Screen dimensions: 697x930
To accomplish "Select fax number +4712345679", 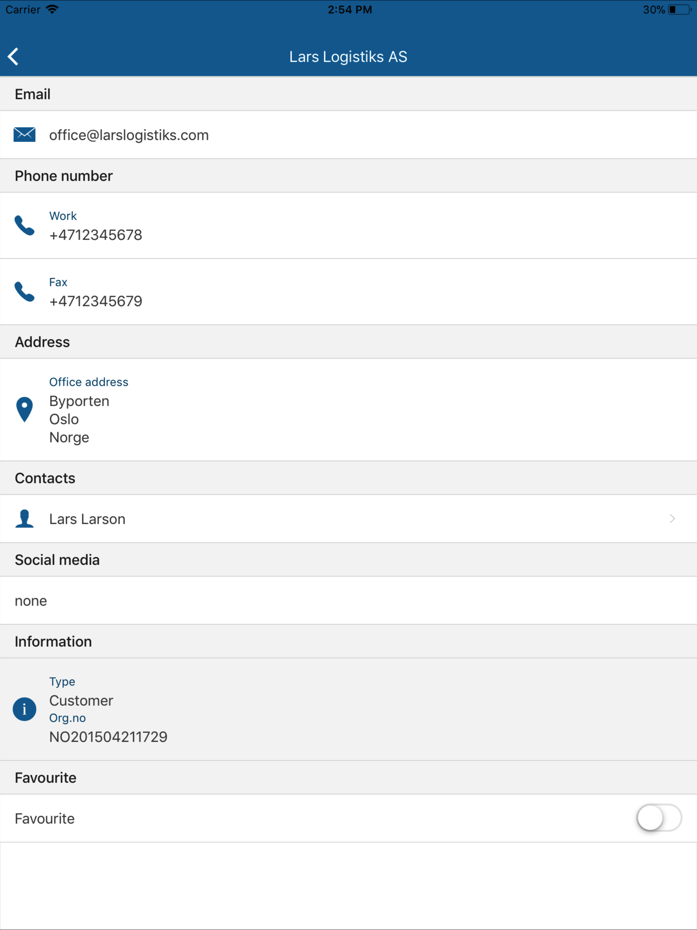I will pyautogui.click(x=96, y=301).
